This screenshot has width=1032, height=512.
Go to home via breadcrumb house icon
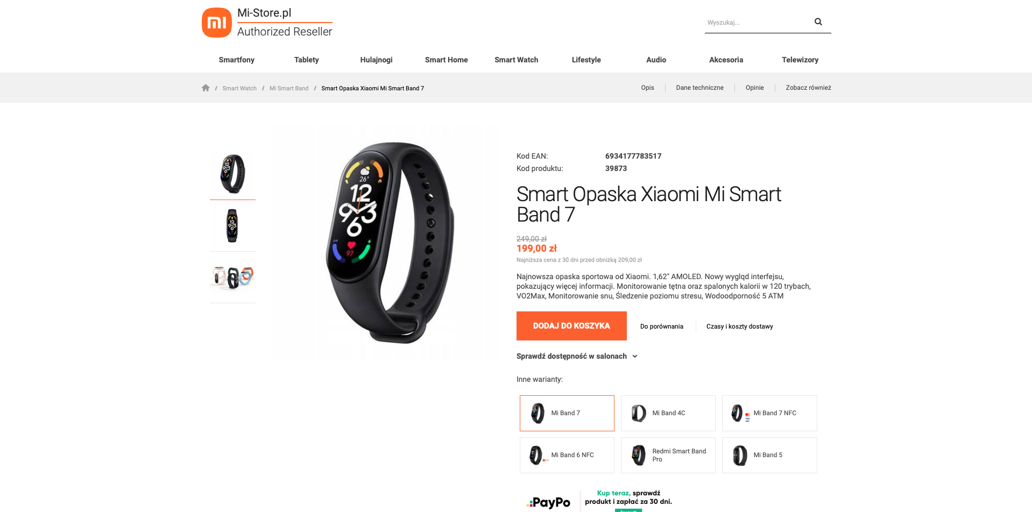[x=206, y=88]
